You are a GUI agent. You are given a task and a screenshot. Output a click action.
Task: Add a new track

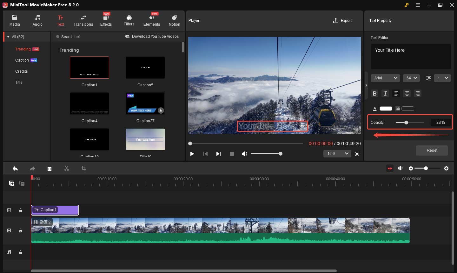click(x=12, y=183)
